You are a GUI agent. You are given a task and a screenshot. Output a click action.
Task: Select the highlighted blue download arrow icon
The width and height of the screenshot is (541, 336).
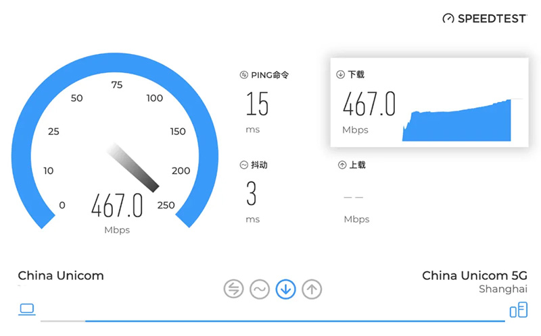click(285, 289)
